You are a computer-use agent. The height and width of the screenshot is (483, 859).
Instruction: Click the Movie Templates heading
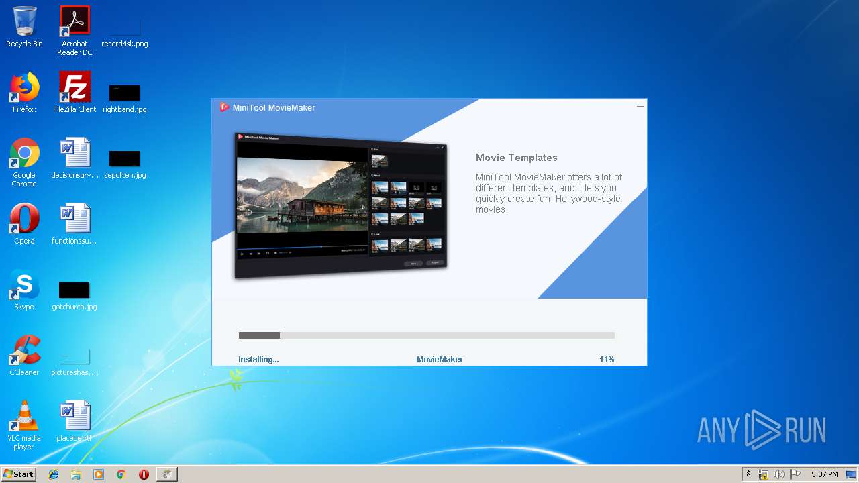point(517,158)
